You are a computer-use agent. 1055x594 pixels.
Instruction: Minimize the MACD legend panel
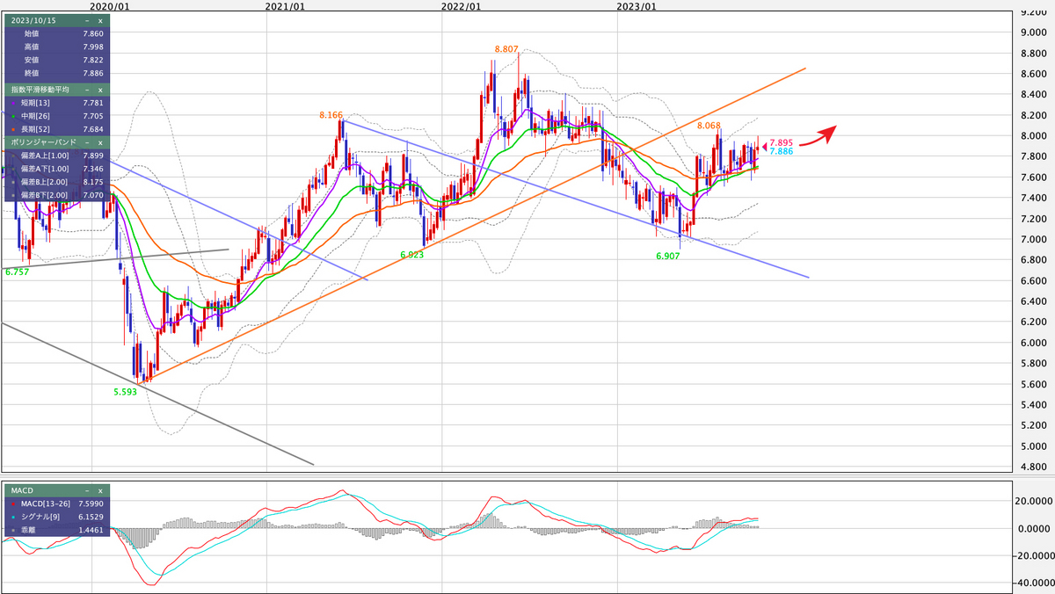(x=88, y=490)
